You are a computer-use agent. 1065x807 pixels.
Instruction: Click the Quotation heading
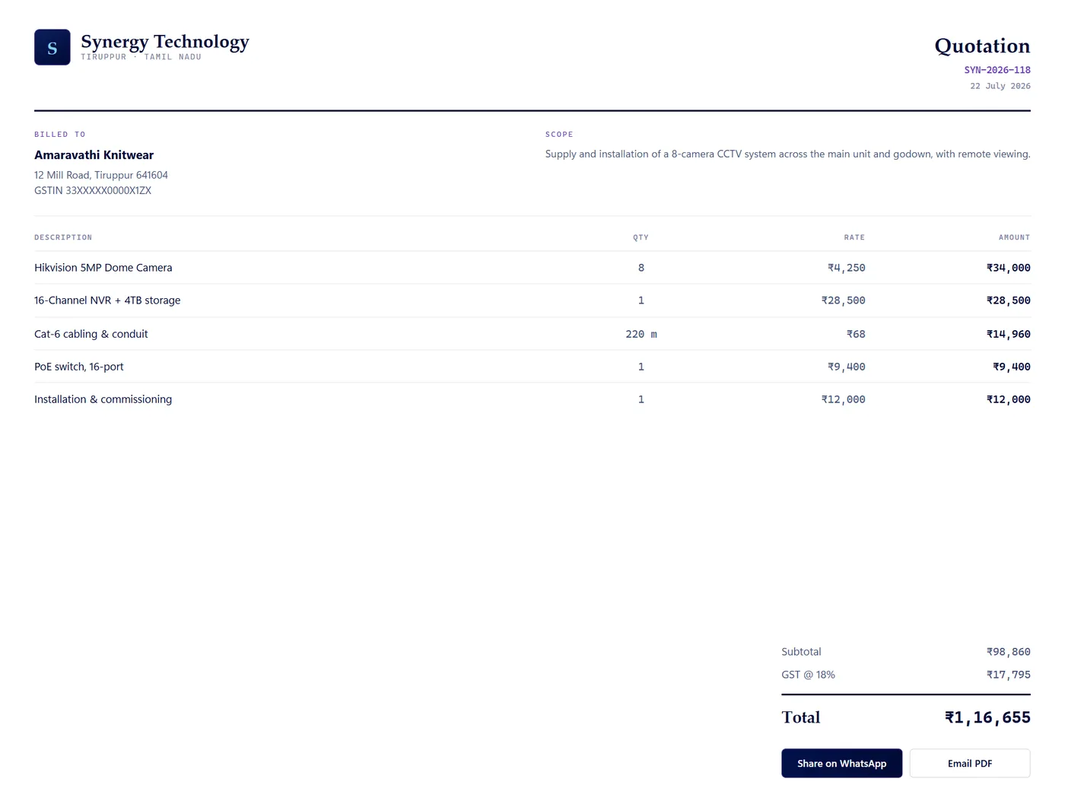982,46
